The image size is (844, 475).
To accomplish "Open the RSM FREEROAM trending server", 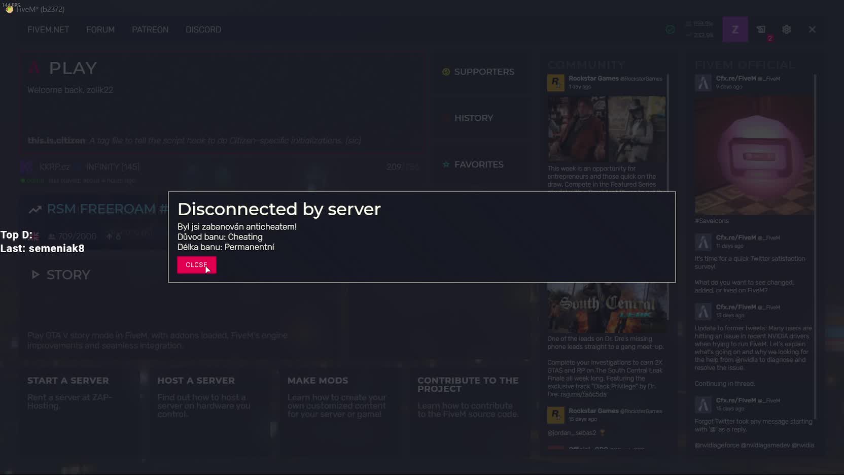I will pyautogui.click(x=107, y=209).
